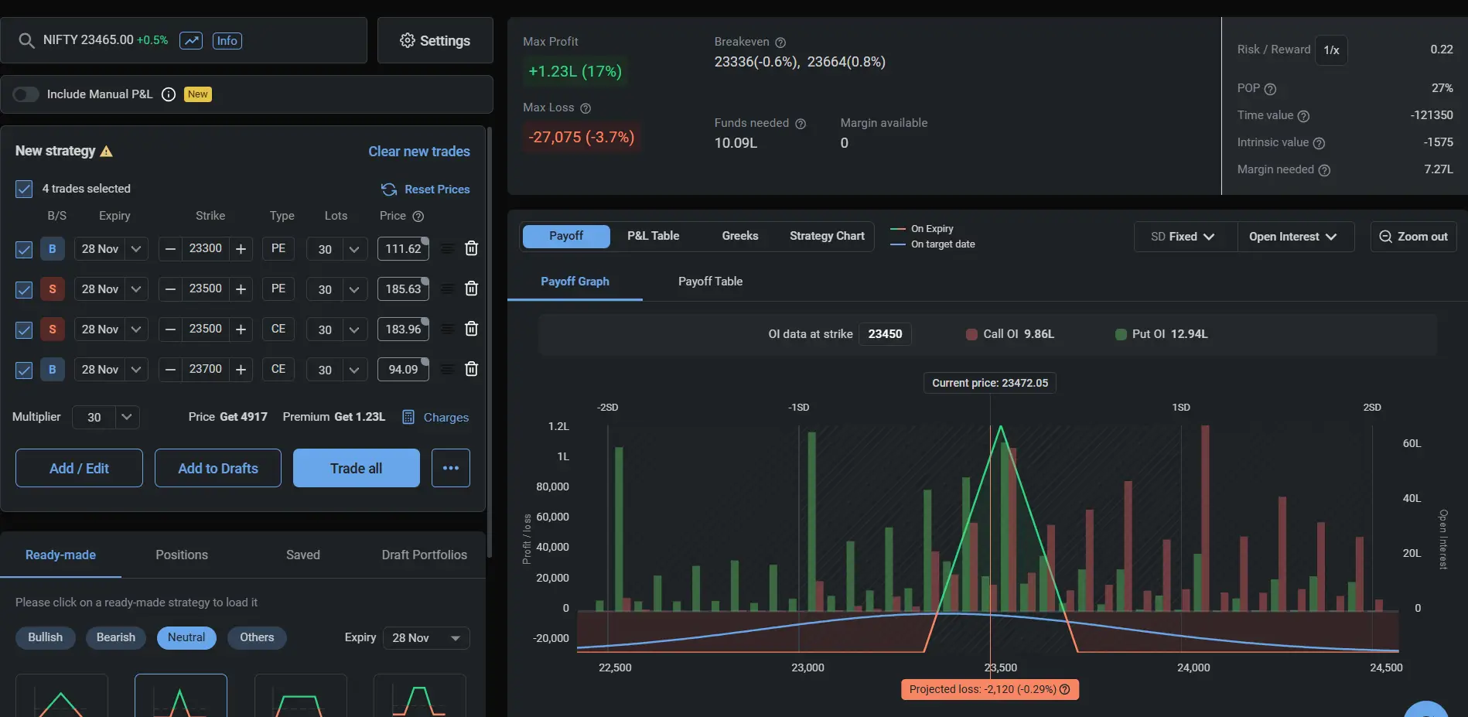
Task: Click the 94.09 price field
Action: tap(403, 370)
